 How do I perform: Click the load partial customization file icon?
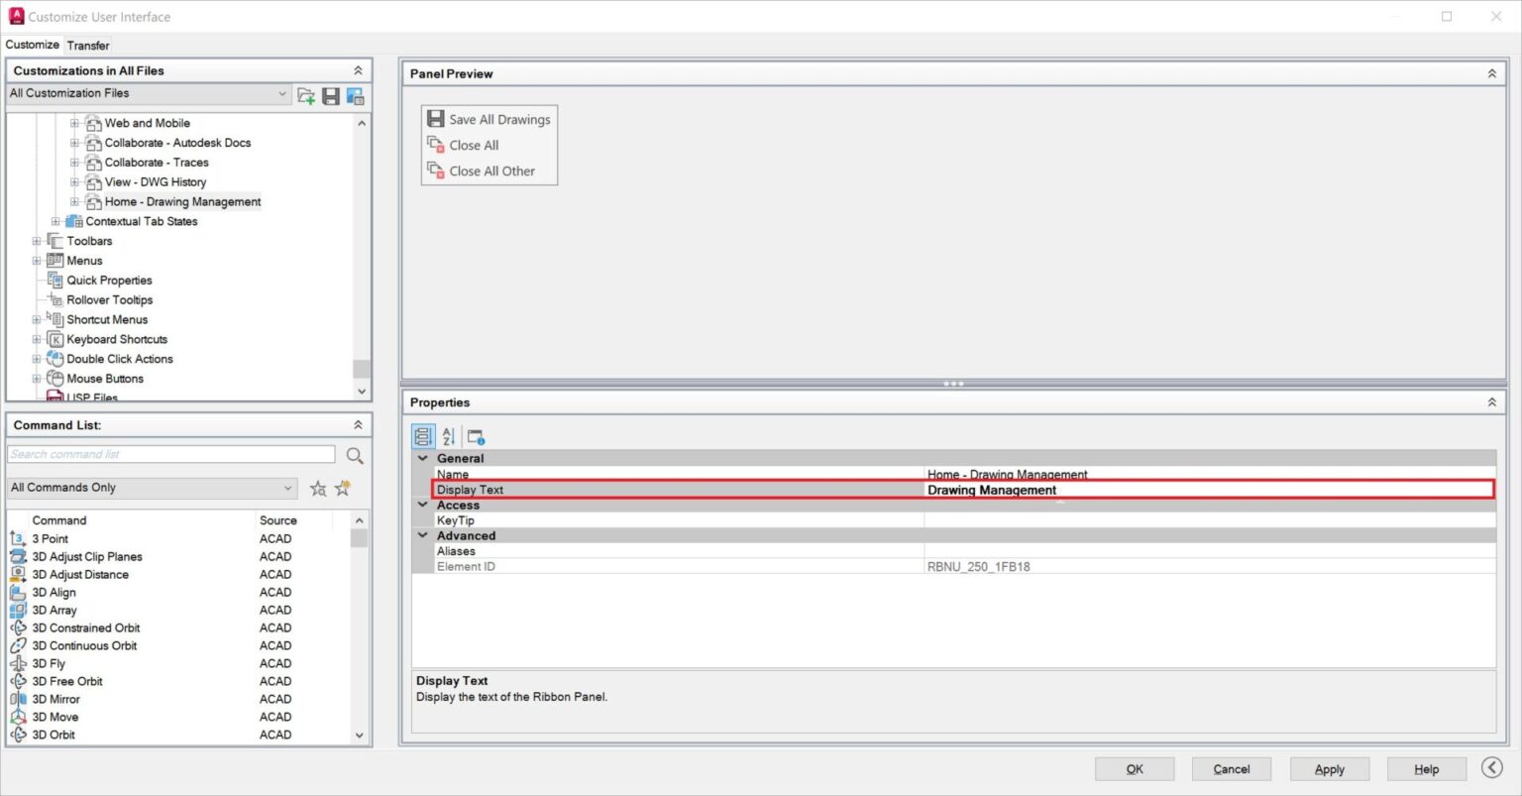click(306, 95)
